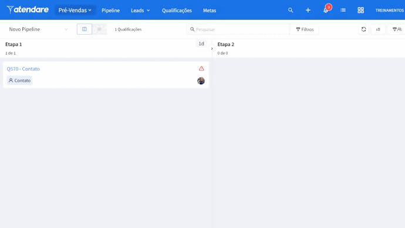Click the '0 de 0' count text
Image resolution: width=405 pixels, height=228 pixels.
(x=222, y=53)
